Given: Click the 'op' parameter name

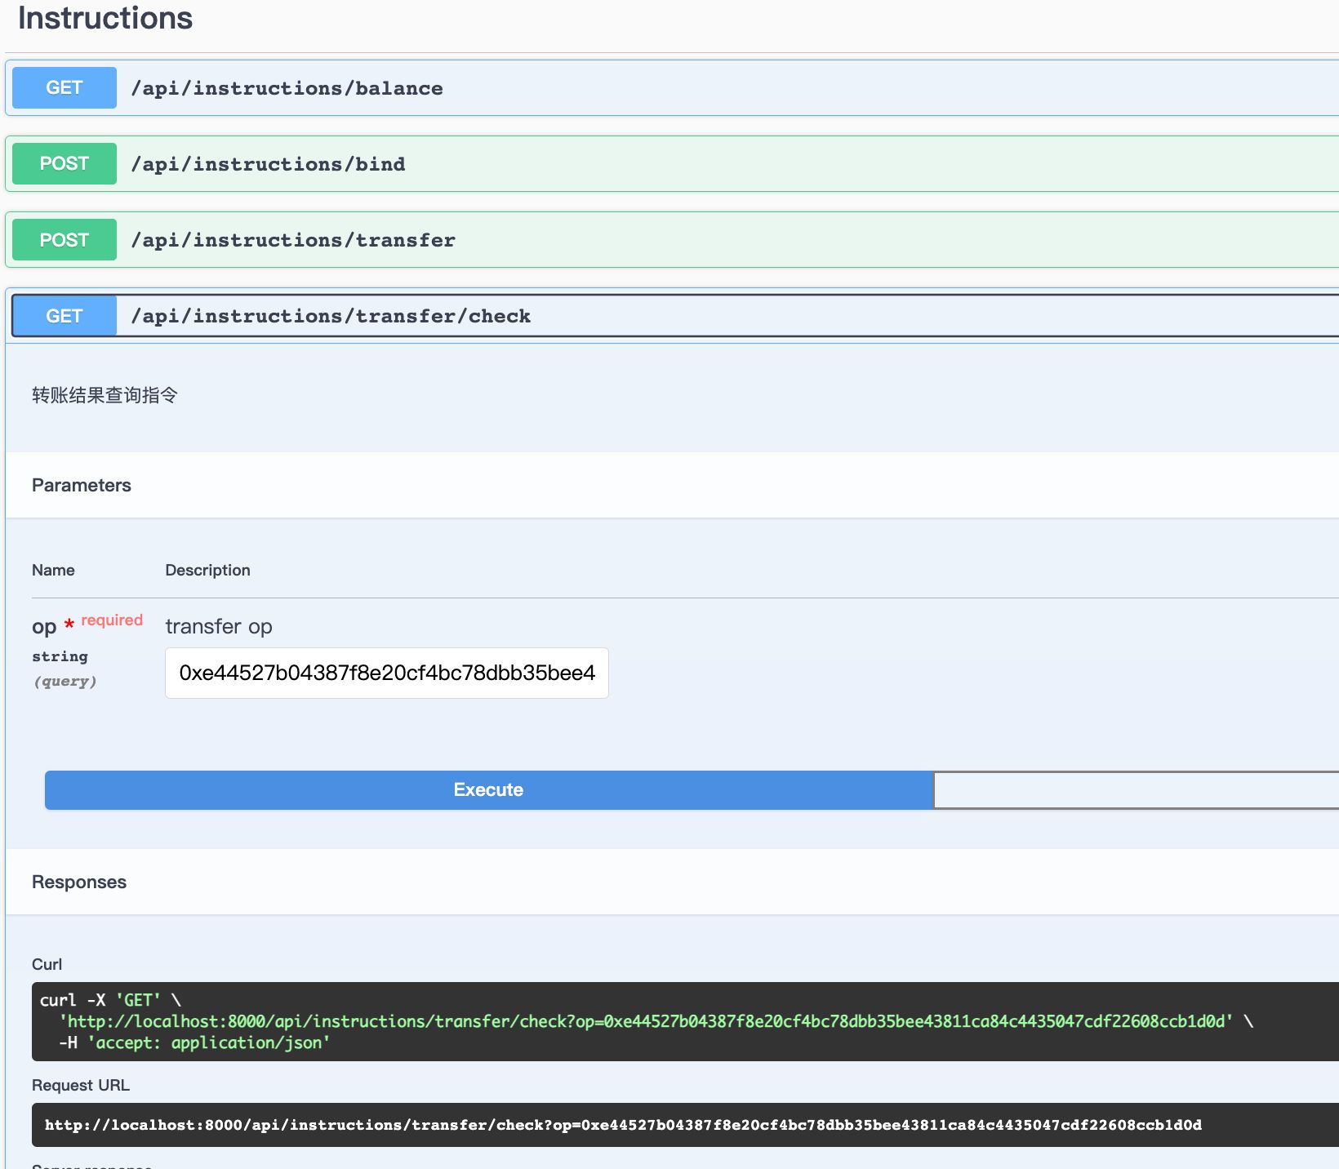Looking at the screenshot, I should pyautogui.click(x=44, y=627).
